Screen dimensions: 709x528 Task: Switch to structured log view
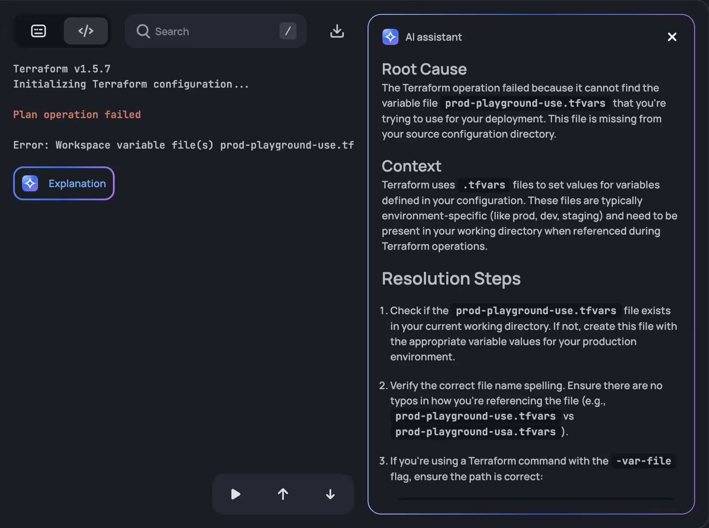coord(38,31)
